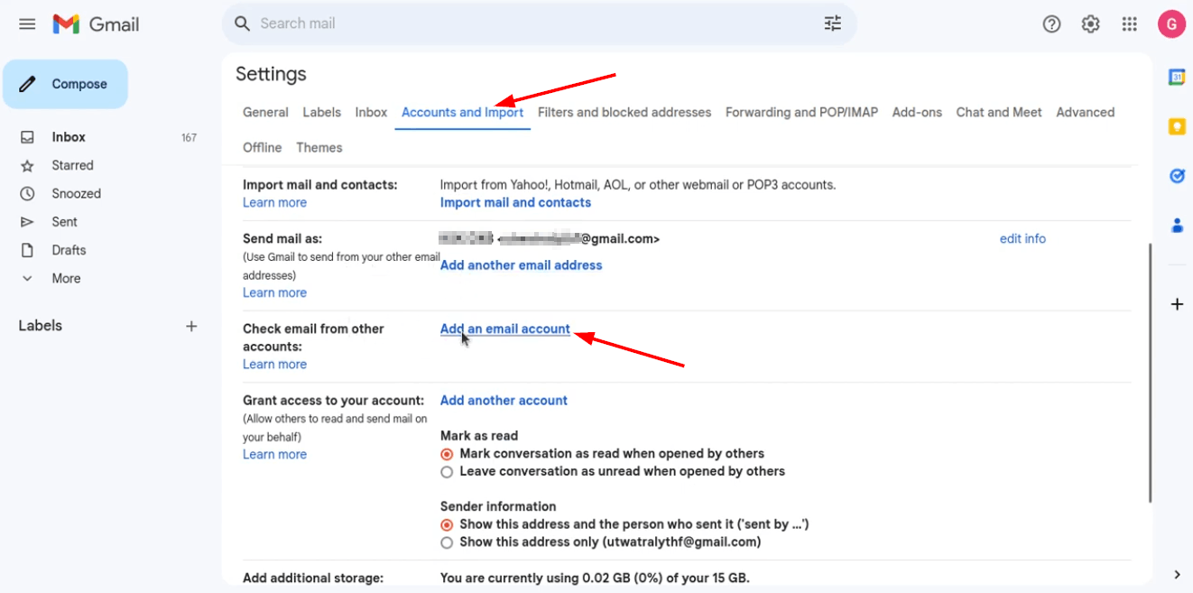Select Mark conversation as read option
This screenshot has height=593, width=1193.
tap(447, 454)
